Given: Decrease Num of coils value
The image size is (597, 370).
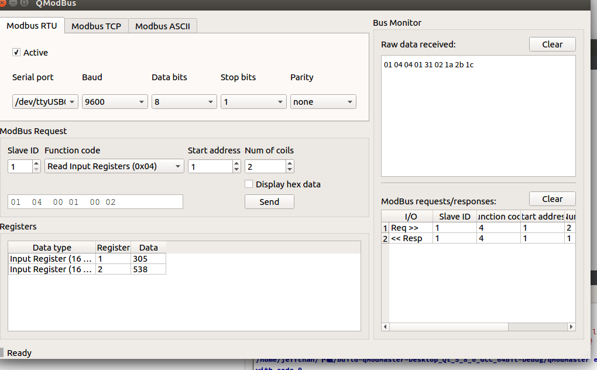Looking at the screenshot, I should [290, 169].
